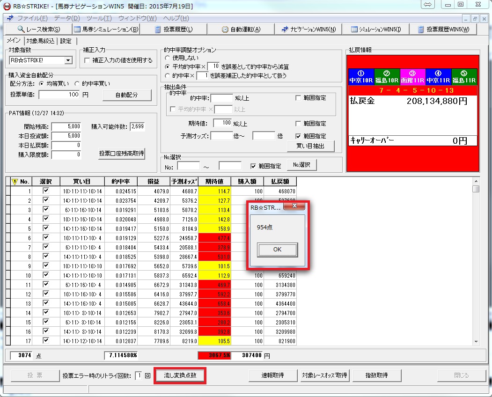Switch to the 設定 tab
The width and height of the screenshot is (492, 397).
pos(66,41)
